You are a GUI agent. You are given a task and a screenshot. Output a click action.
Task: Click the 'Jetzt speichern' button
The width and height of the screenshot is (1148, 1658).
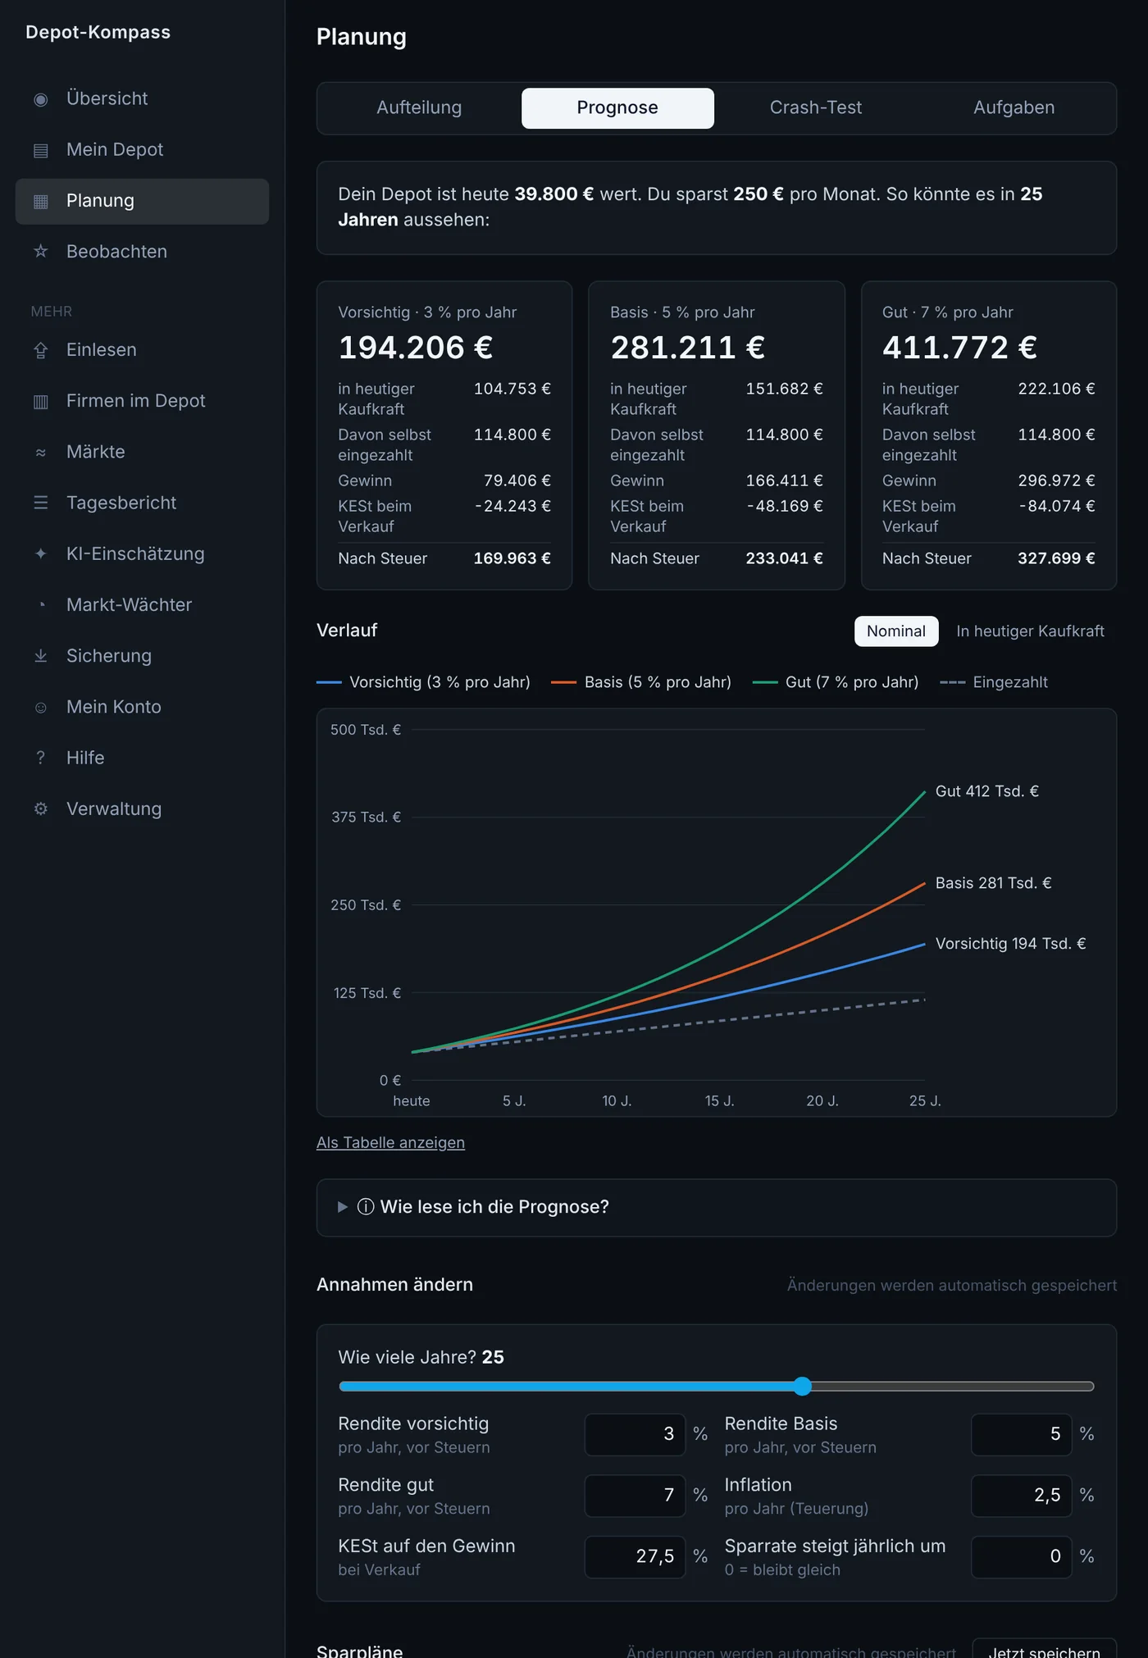click(x=1045, y=1650)
